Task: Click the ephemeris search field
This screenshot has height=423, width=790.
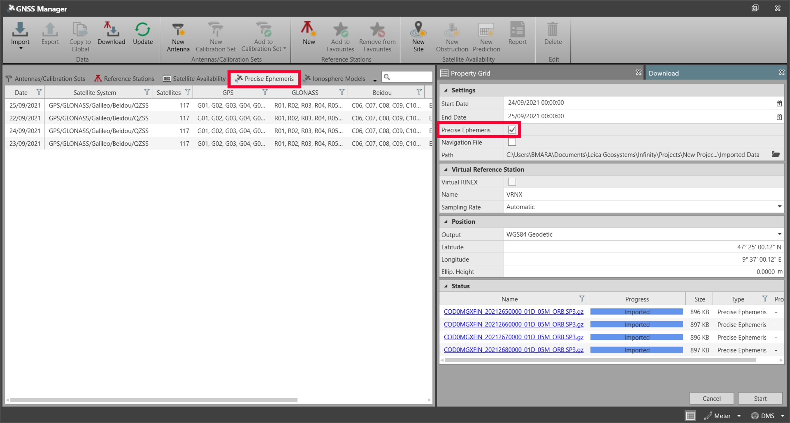Action: [x=407, y=77]
